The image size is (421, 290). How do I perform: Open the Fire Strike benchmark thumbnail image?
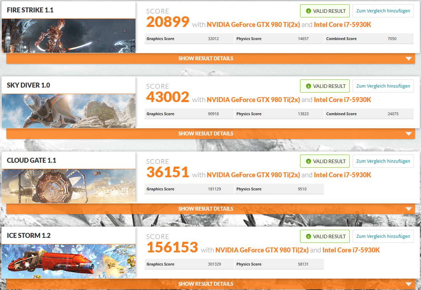[68, 36]
